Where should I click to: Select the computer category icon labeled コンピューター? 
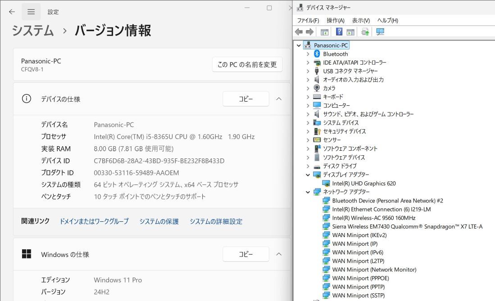[x=317, y=105]
